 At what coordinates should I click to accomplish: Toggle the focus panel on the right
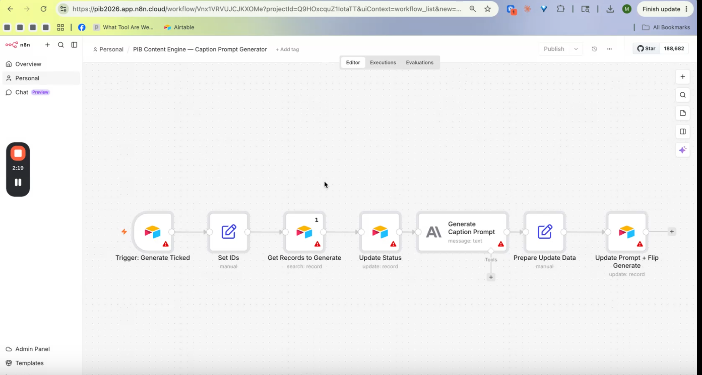coord(683,132)
